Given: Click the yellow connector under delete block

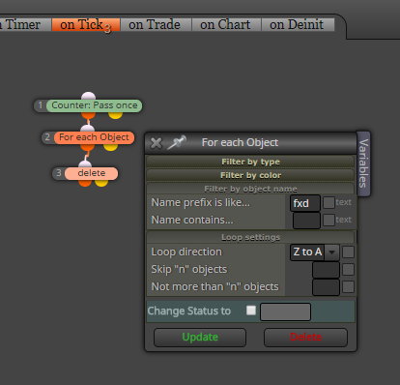Looking at the screenshot, I should coord(101,183).
